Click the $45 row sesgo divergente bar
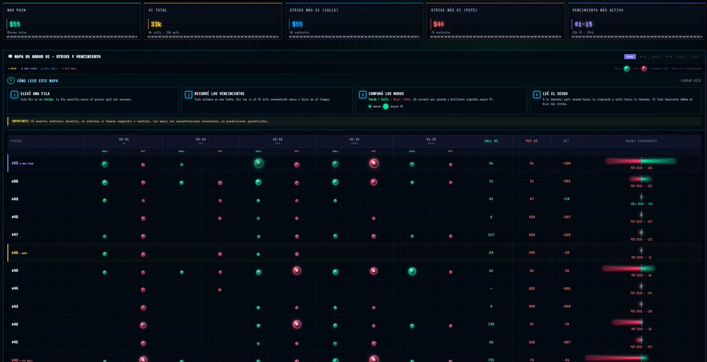 [x=629, y=268]
